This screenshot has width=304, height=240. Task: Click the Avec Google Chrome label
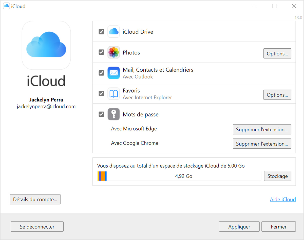click(x=135, y=143)
